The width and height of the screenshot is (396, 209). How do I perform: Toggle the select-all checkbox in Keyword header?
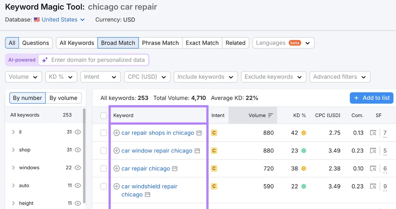(x=104, y=116)
